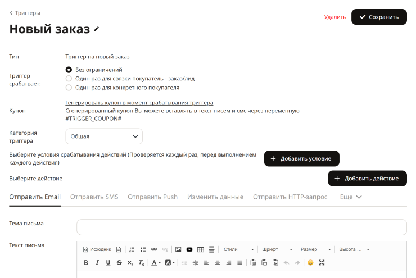
Task: Insert a horizontal line
Action: click(x=211, y=249)
